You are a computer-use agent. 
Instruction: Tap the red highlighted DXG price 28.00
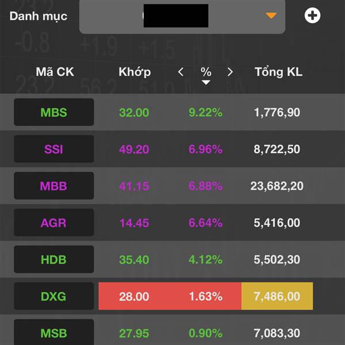(x=134, y=296)
